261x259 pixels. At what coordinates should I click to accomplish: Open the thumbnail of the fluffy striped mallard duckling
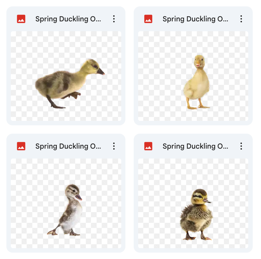[x=193, y=203]
